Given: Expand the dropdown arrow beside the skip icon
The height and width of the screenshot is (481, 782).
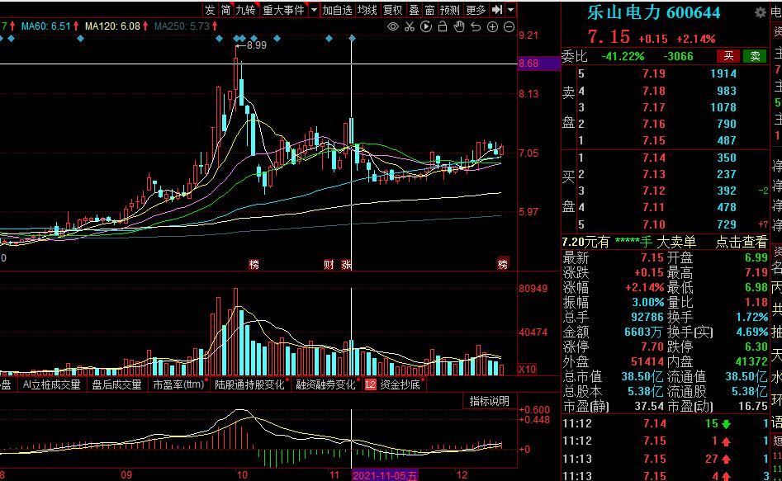Looking at the screenshot, I should point(509,10).
